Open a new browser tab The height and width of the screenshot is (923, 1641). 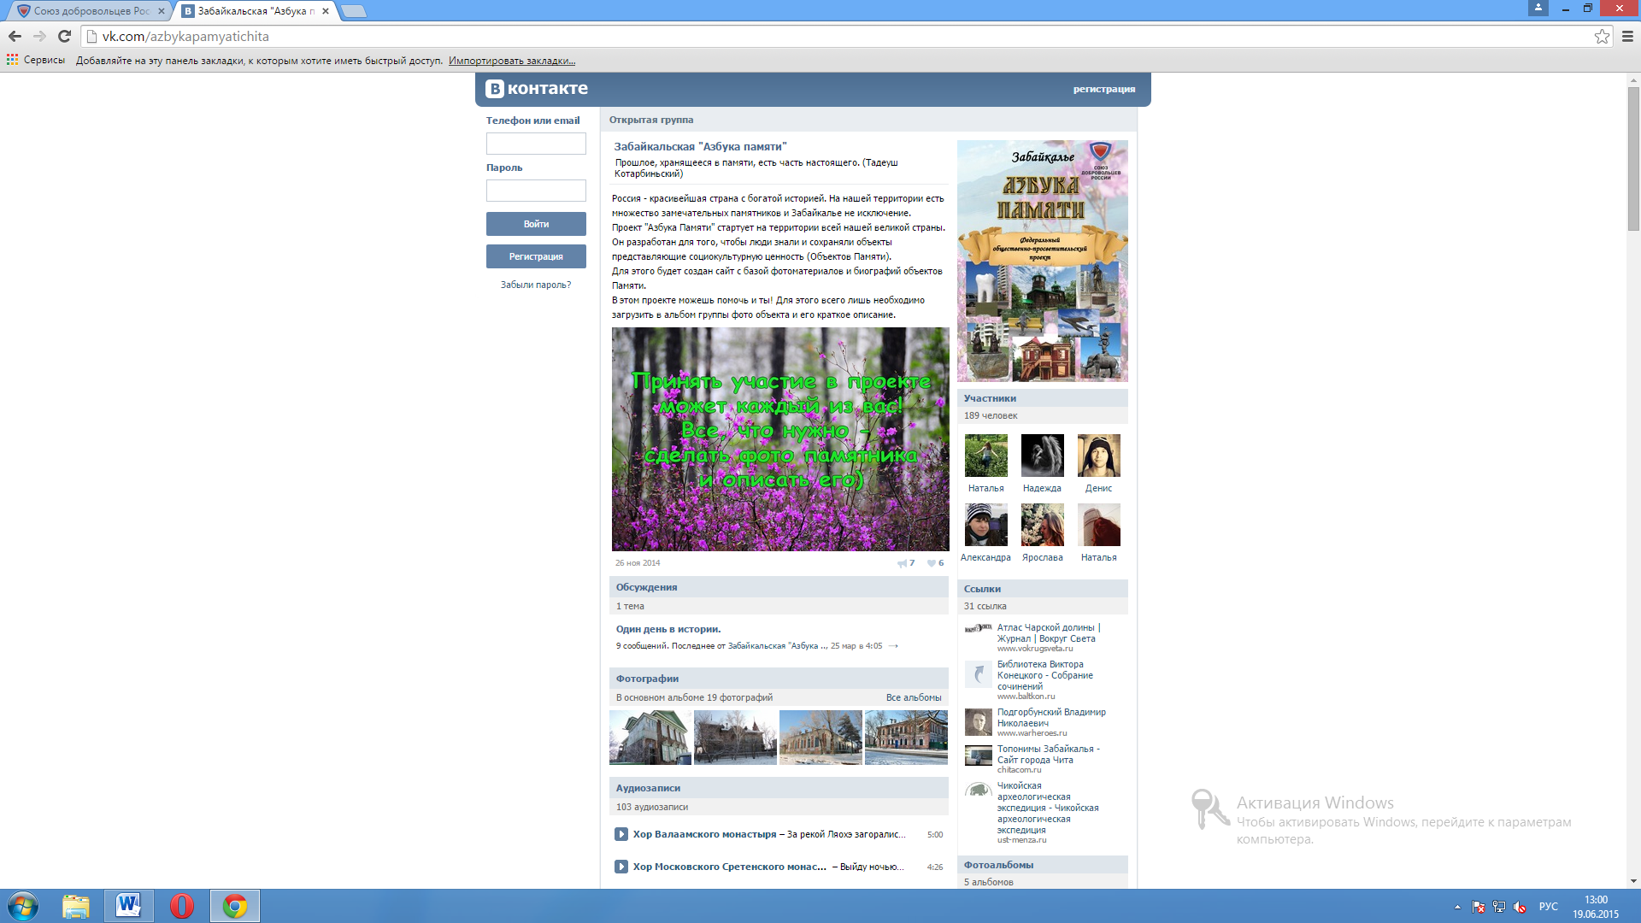coord(353,11)
